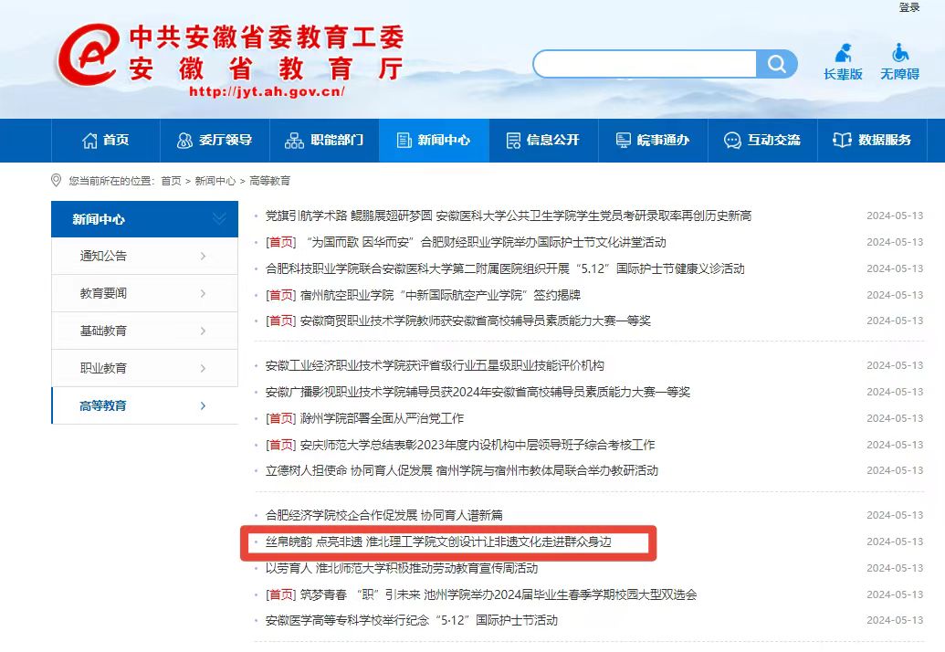
Task: Collapse the 新闻中心 sidebar header chevron
Action: click(219, 218)
